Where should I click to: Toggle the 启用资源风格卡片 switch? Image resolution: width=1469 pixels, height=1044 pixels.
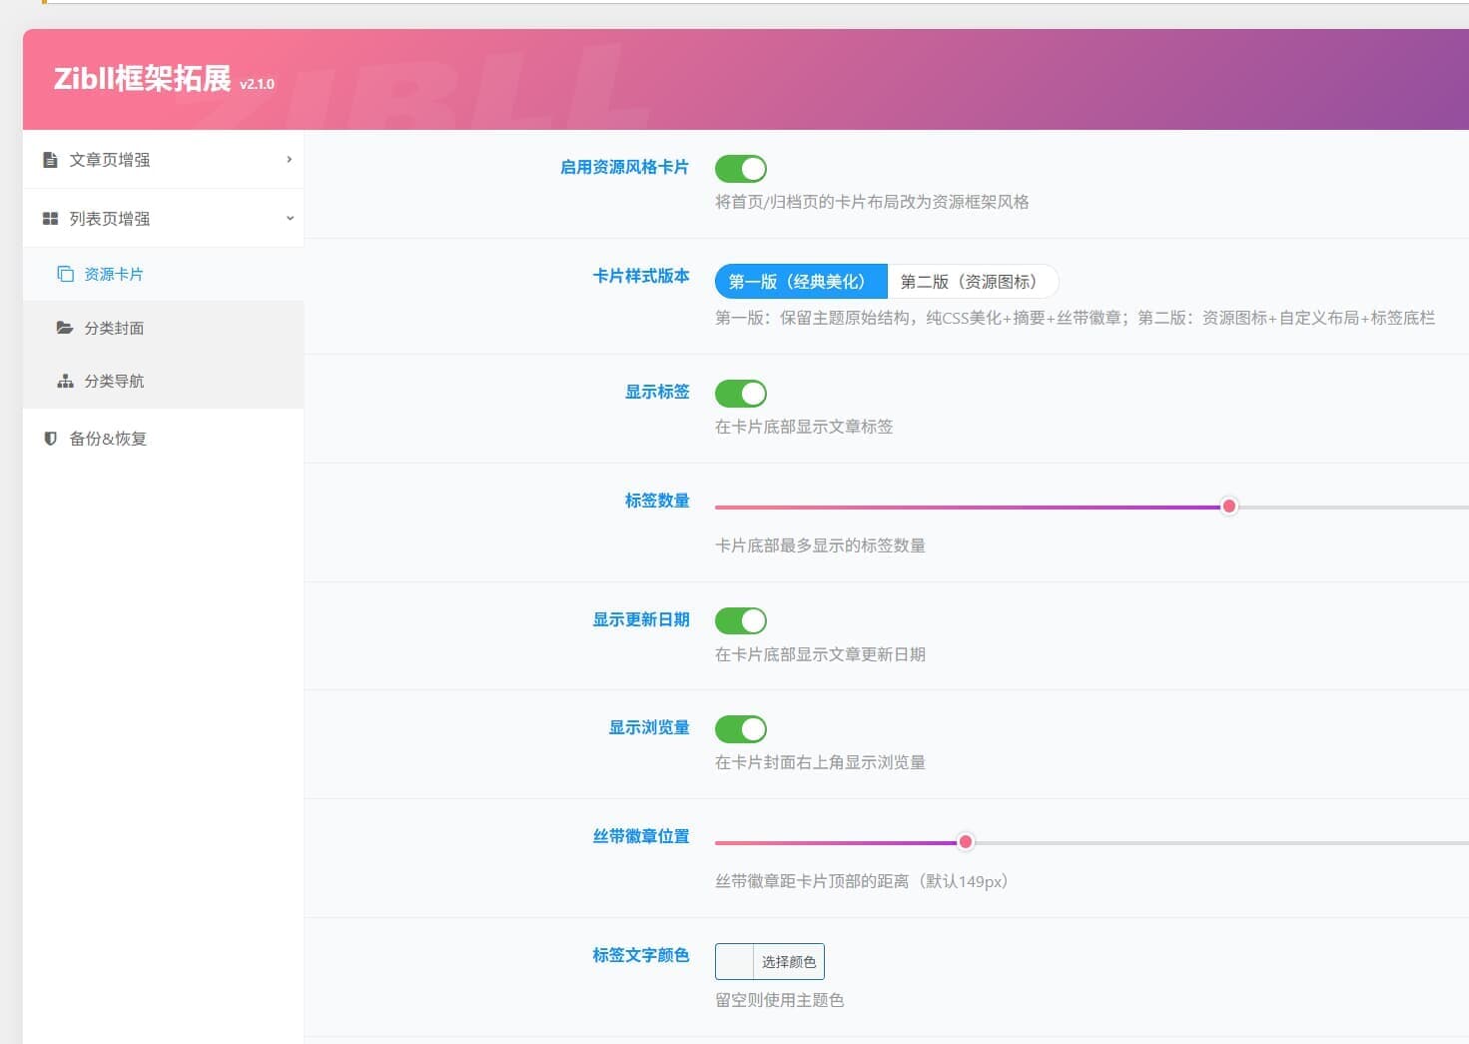[741, 169]
